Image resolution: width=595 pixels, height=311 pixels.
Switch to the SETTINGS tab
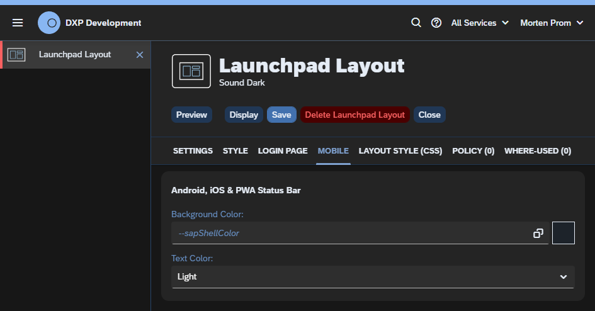click(193, 151)
